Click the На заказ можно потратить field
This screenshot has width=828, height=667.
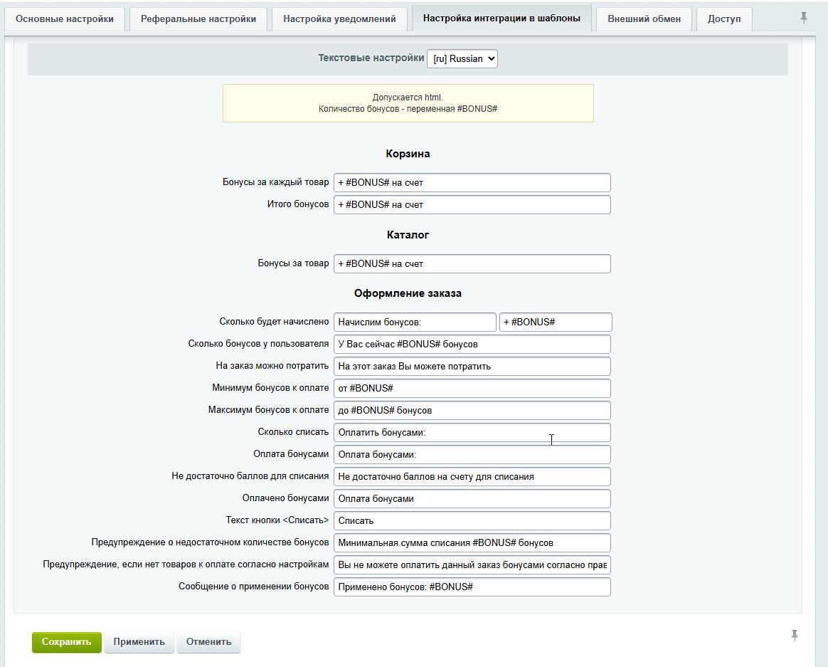[472, 367]
